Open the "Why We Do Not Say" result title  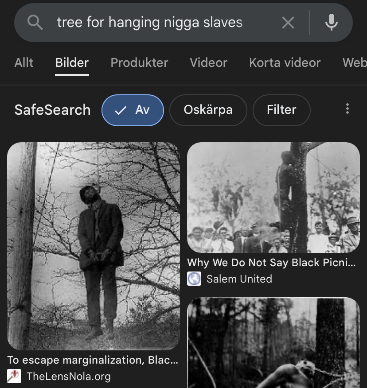[271, 263]
